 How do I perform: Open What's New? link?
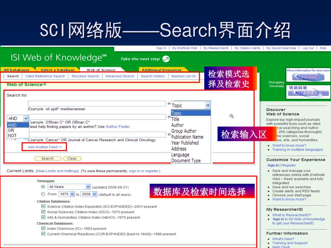click(x=283, y=239)
